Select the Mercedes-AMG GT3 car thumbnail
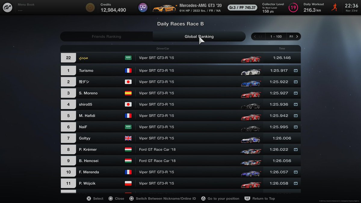This screenshot has width=361, height=203. click(165, 8)
